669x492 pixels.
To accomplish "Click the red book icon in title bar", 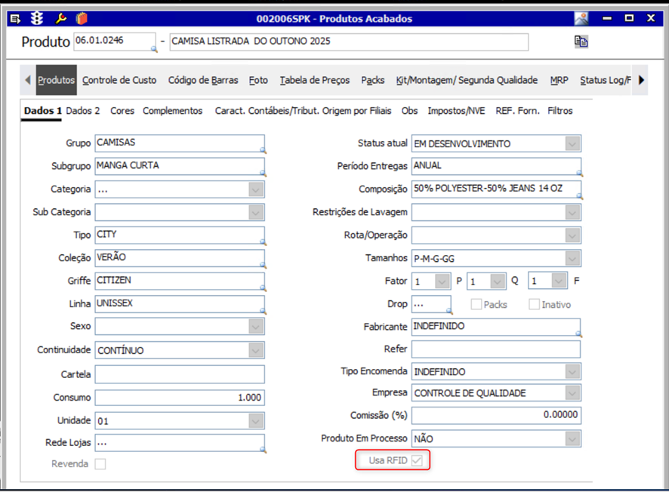I will point(82,18).
